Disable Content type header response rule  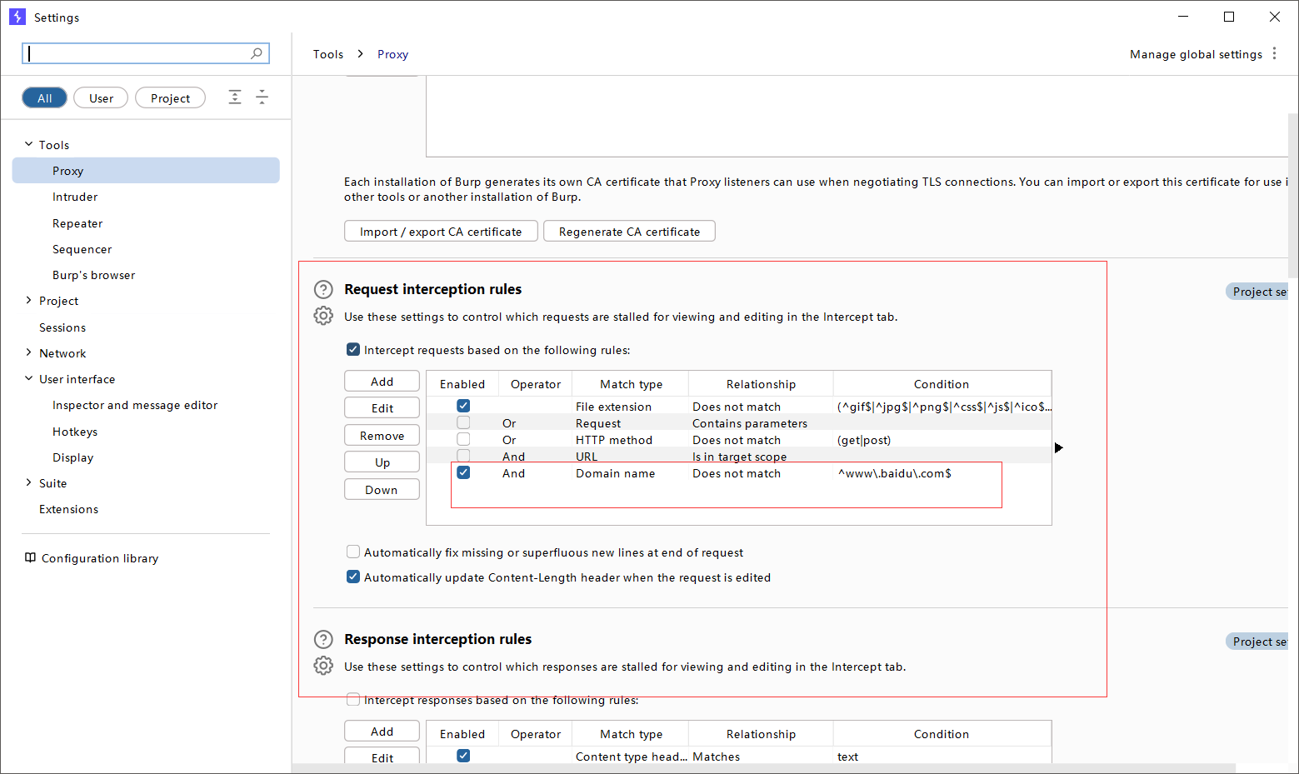tap(463, 756)
